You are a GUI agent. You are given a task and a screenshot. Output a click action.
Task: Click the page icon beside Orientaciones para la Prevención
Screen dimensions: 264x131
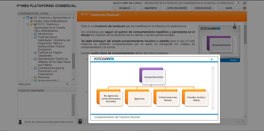(x=35, y=68)
